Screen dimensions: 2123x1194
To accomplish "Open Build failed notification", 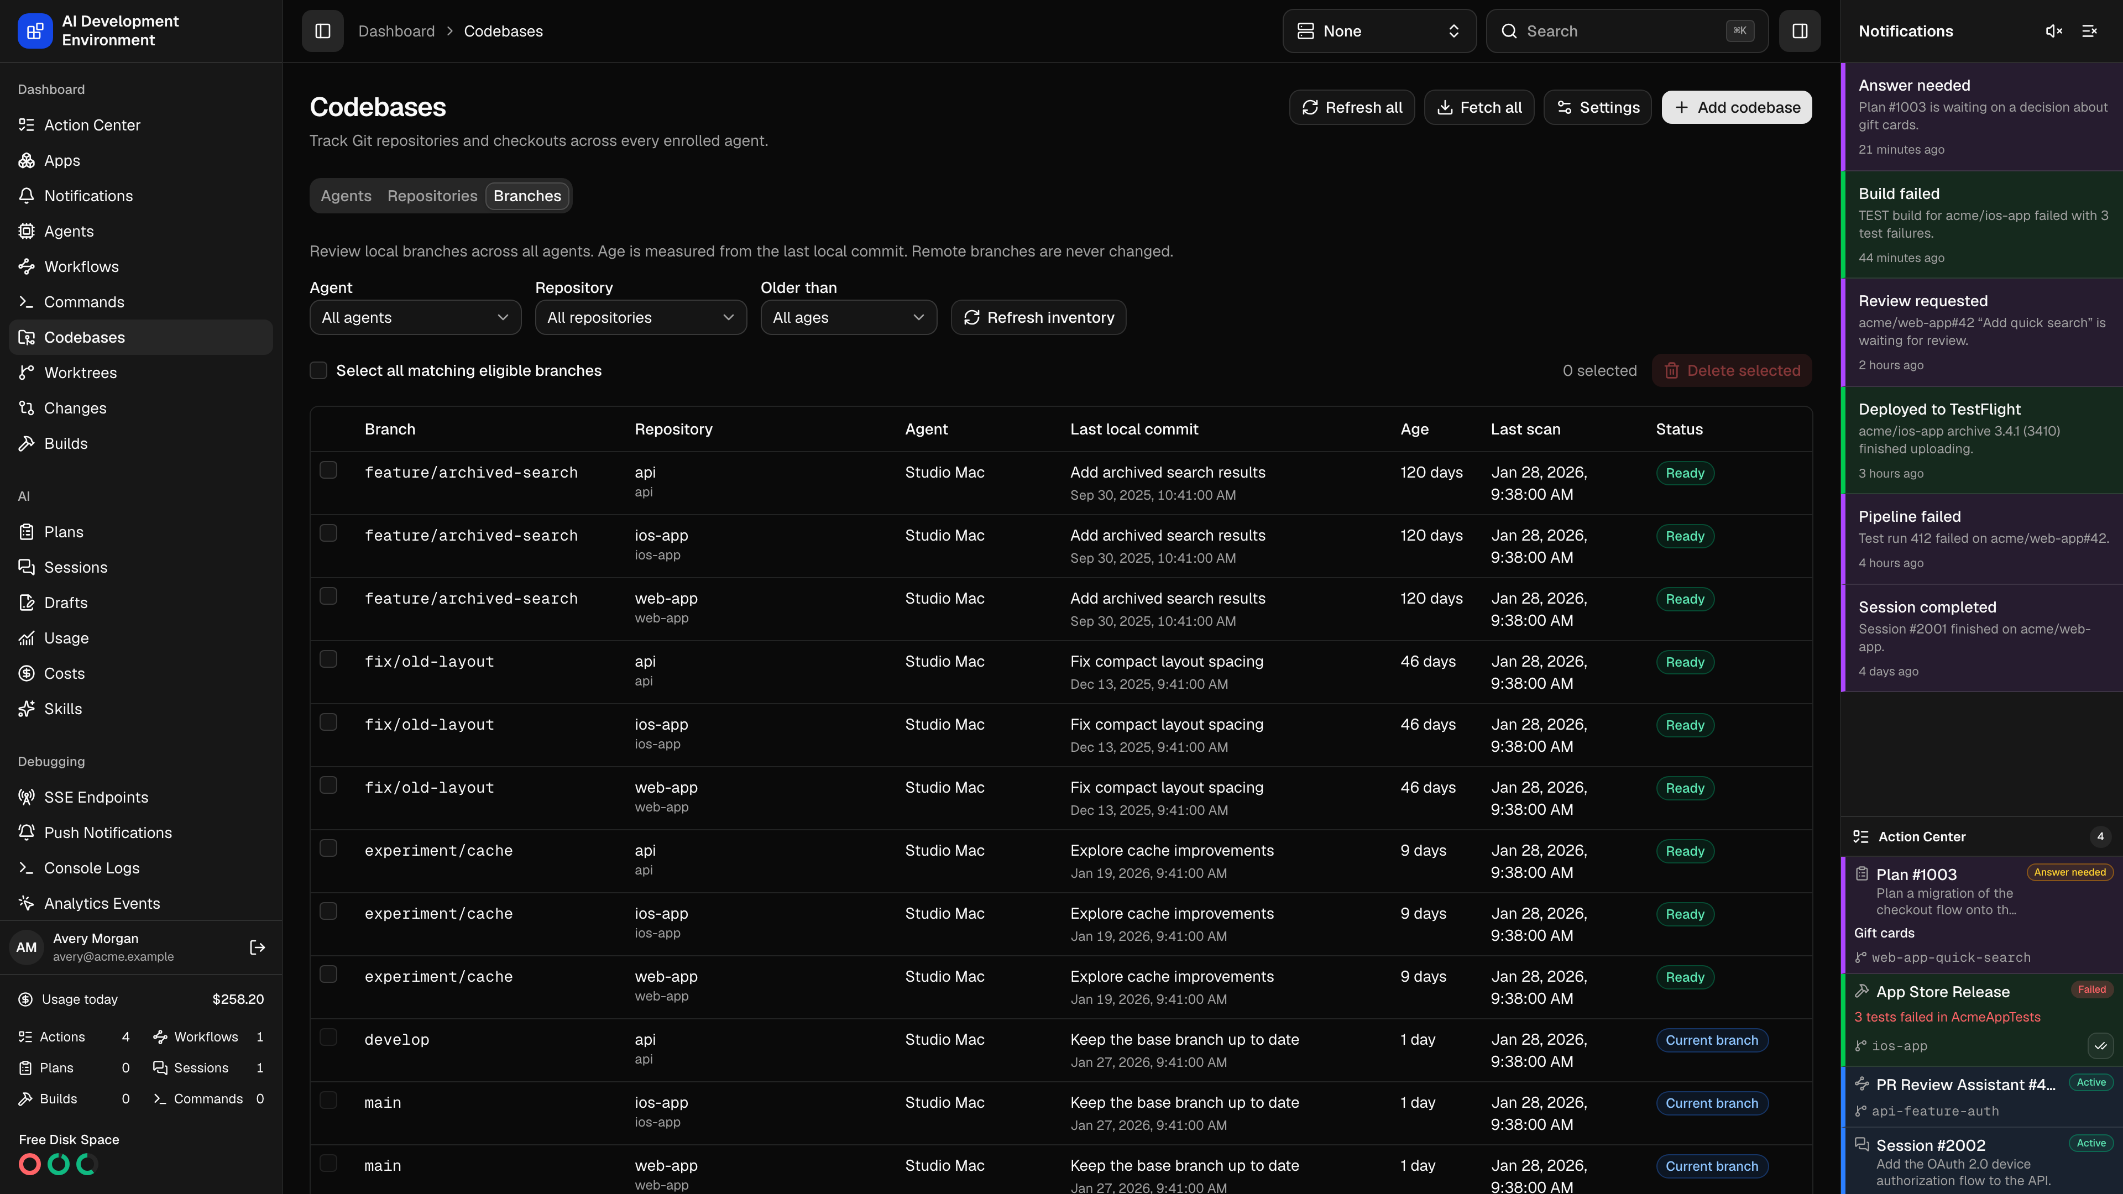I will click(x=1982, y=224).
